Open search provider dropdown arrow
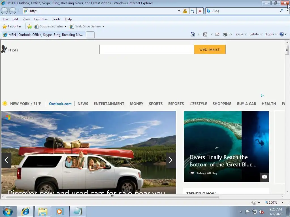This screenshot has width=290, height=217. pyautogui.click(x=287, y=11)
